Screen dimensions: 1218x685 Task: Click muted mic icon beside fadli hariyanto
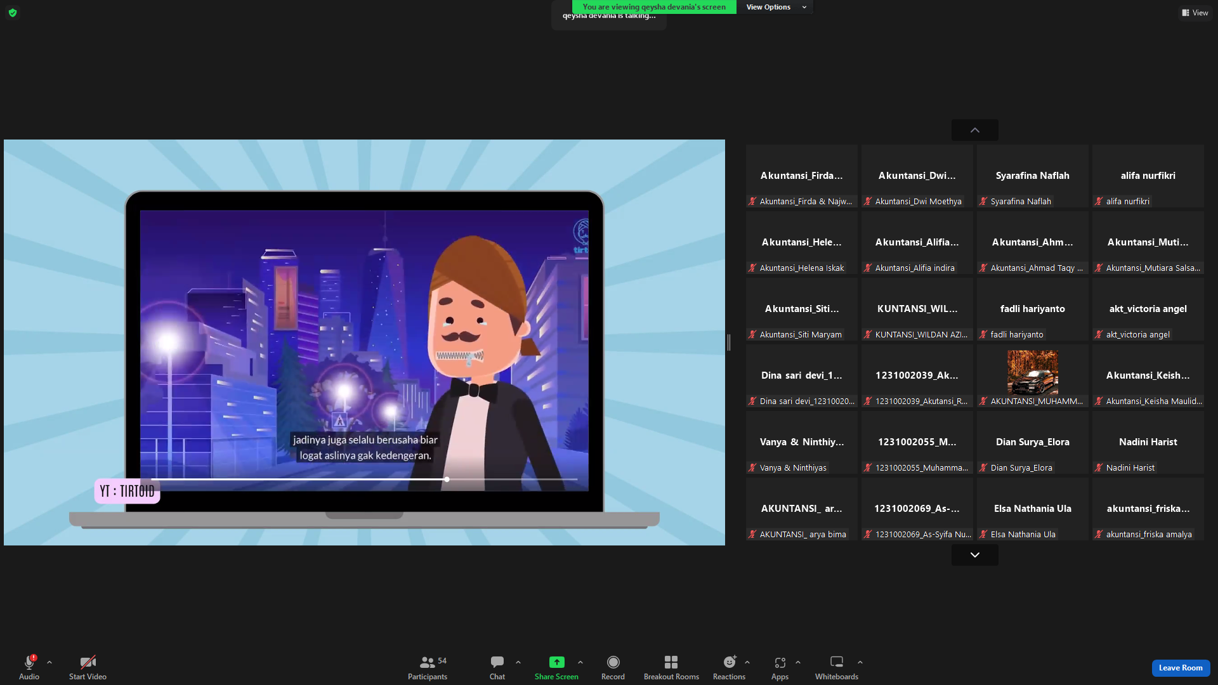click(983, 334)
